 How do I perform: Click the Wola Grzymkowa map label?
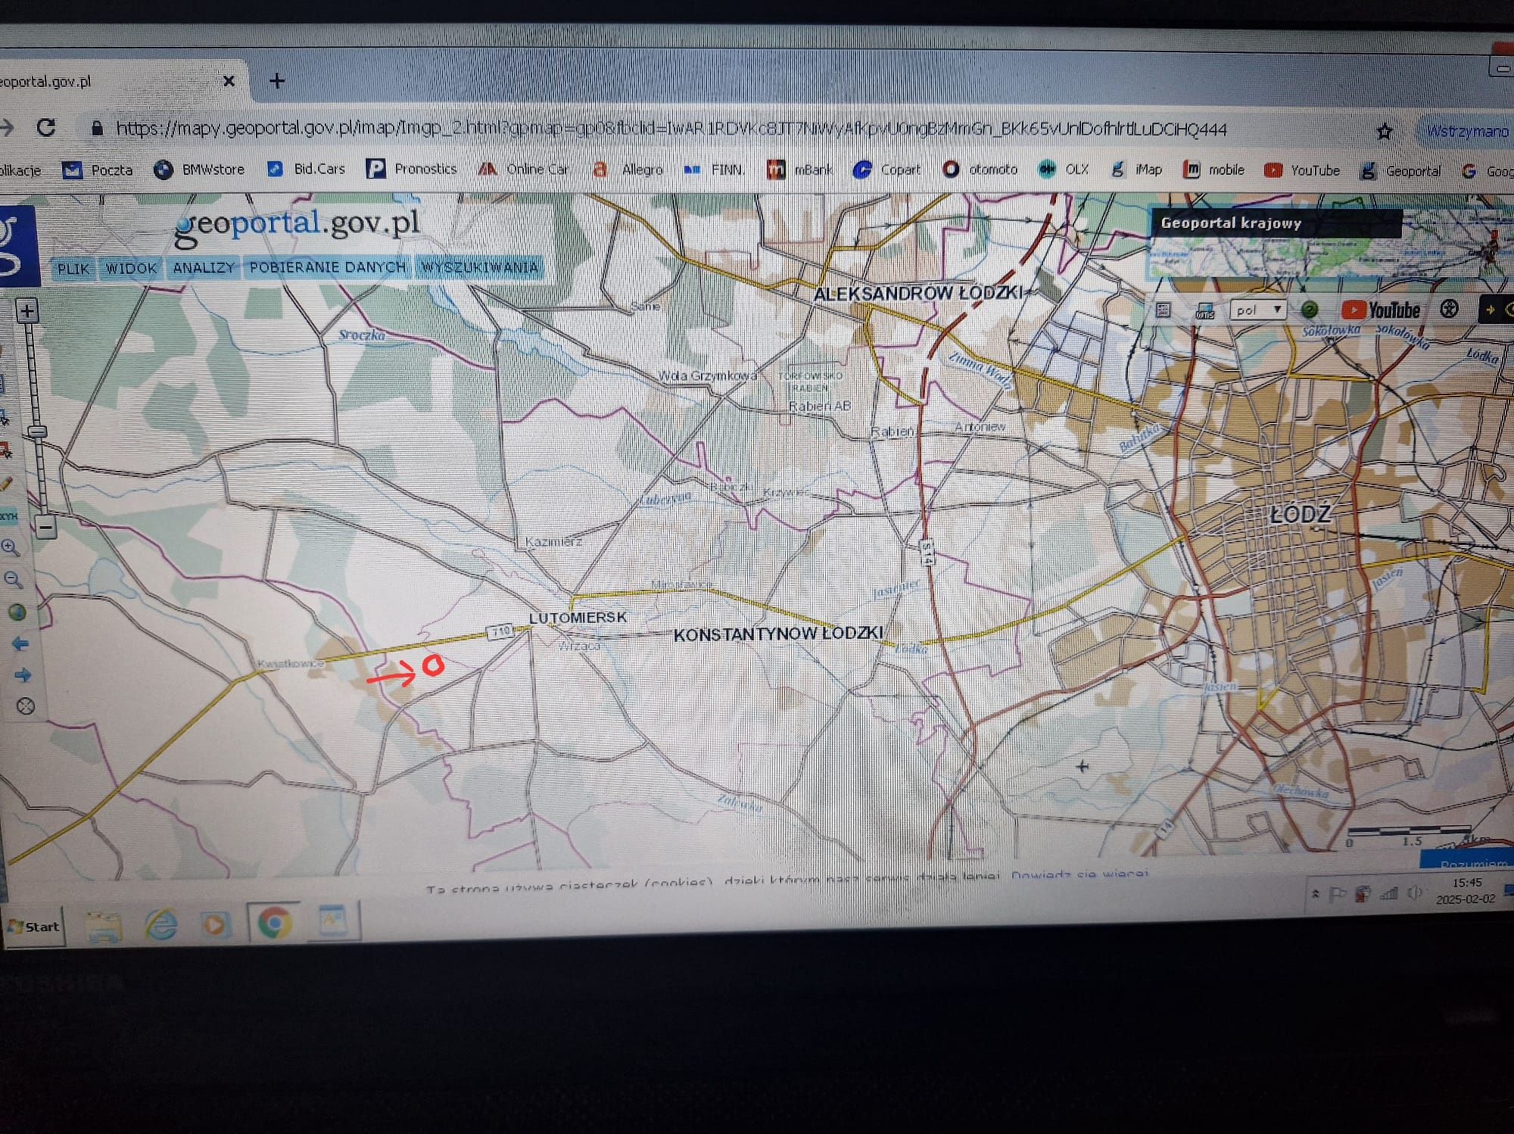pos(707,375)
